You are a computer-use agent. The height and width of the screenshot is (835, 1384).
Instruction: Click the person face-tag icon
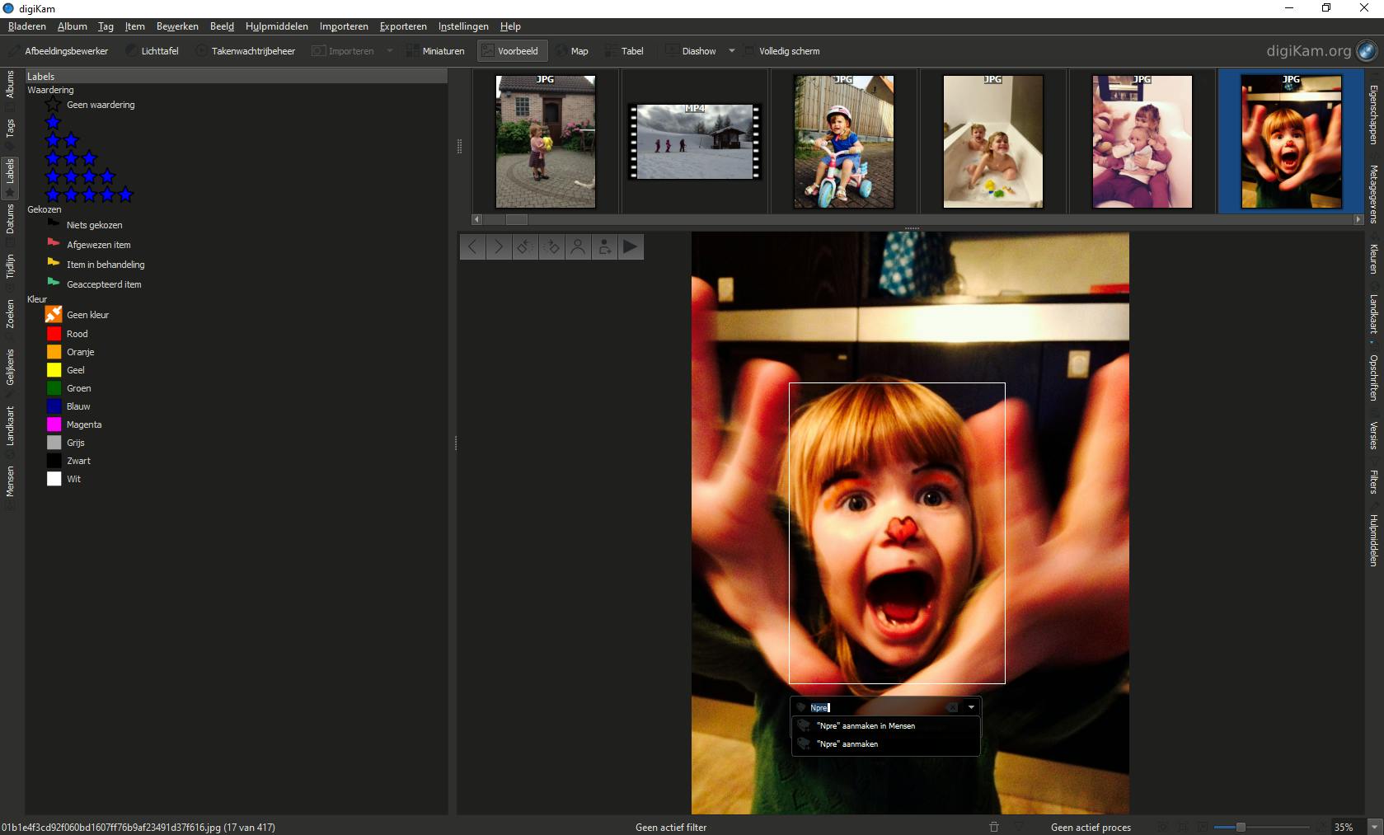pyautogui.click(x=578, y=246)
